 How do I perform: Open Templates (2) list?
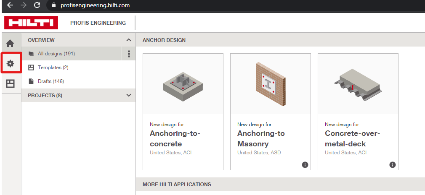click(53, 68)
